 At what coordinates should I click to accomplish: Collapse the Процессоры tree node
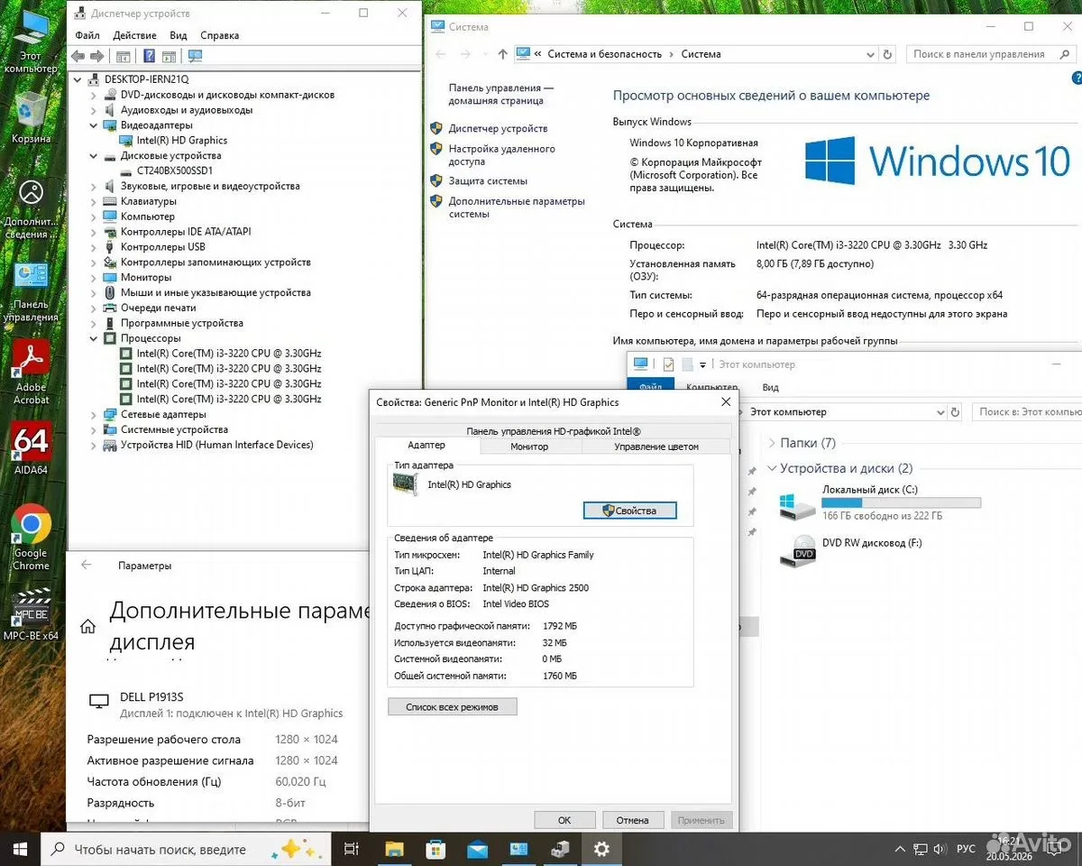coord(94,338)
